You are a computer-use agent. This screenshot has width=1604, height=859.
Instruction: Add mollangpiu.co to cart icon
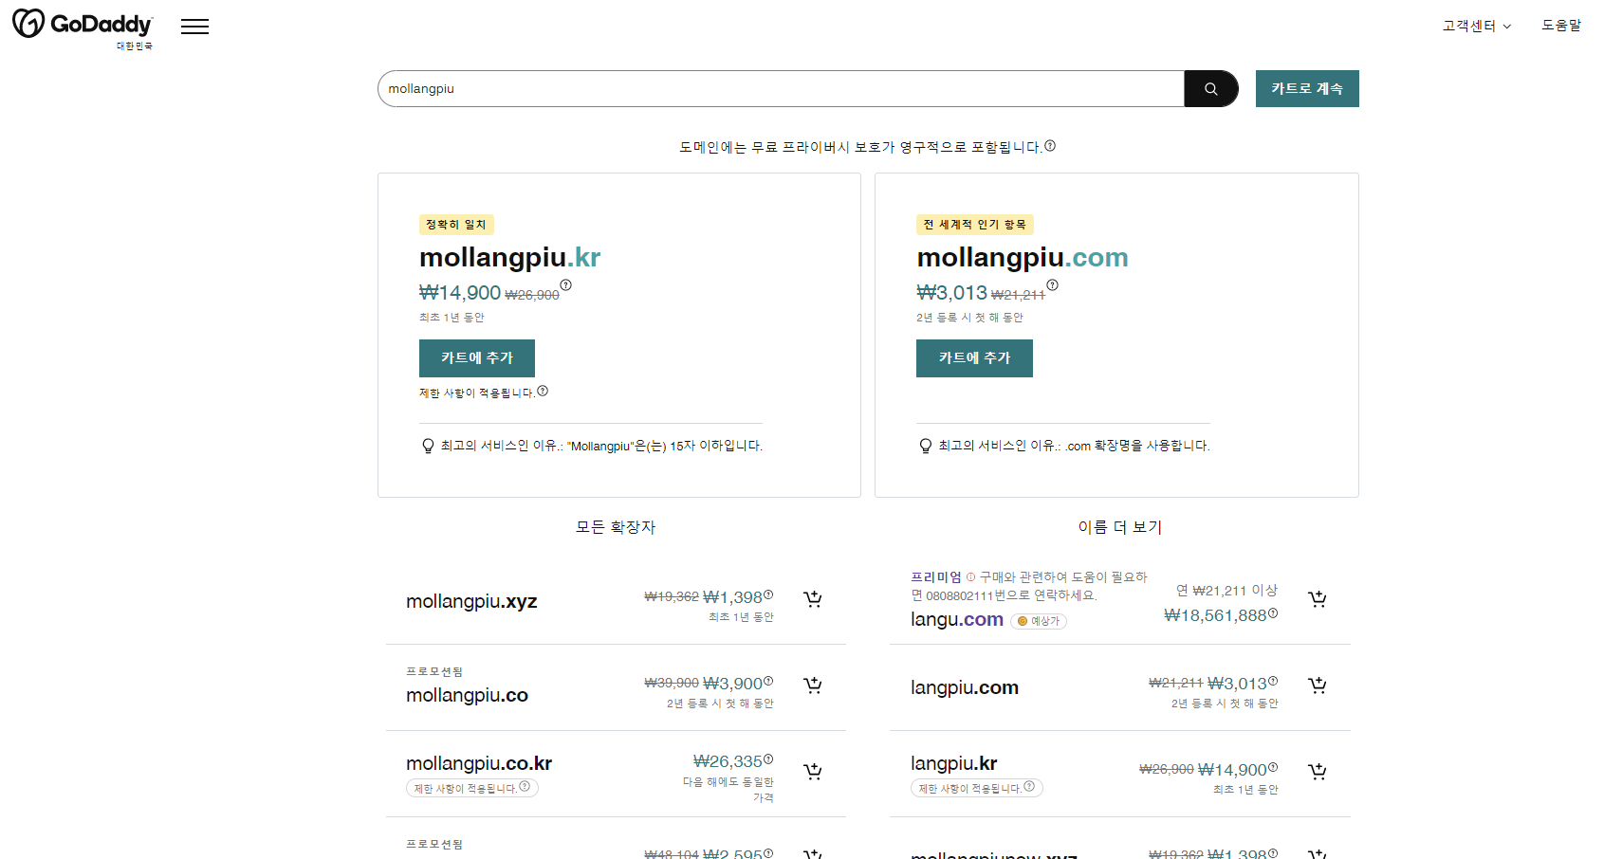click(x=813, y=685)
